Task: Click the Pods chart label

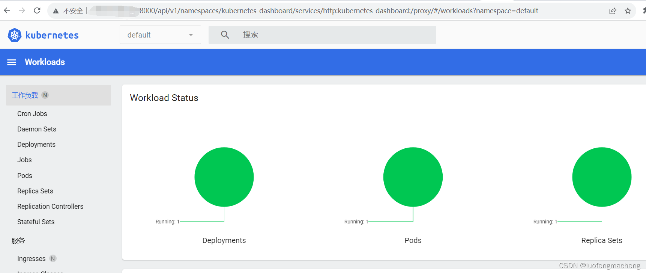Action: pos(413,240)
